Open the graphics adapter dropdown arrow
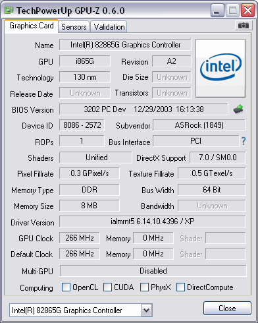Screen dimensions: 258x323 coord(146,310)
